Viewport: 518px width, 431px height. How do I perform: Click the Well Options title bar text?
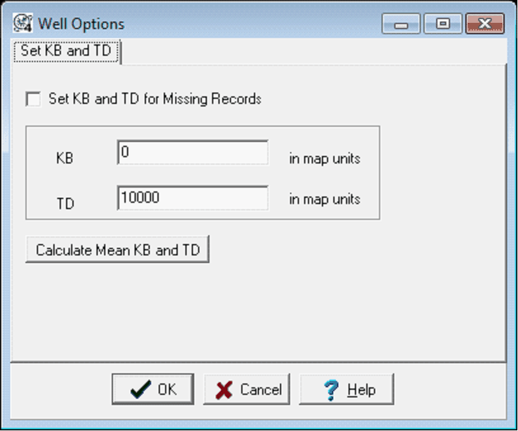81,24
